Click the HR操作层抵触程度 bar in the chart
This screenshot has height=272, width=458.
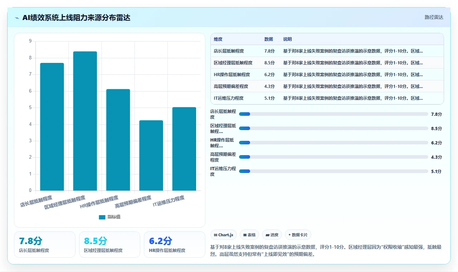[x=118, y=140]
